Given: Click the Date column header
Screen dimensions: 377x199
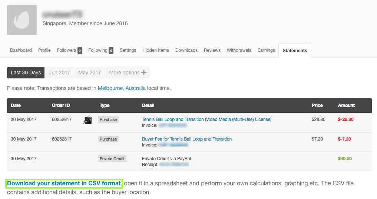Looking at the screenshot, I should (16, 105).
